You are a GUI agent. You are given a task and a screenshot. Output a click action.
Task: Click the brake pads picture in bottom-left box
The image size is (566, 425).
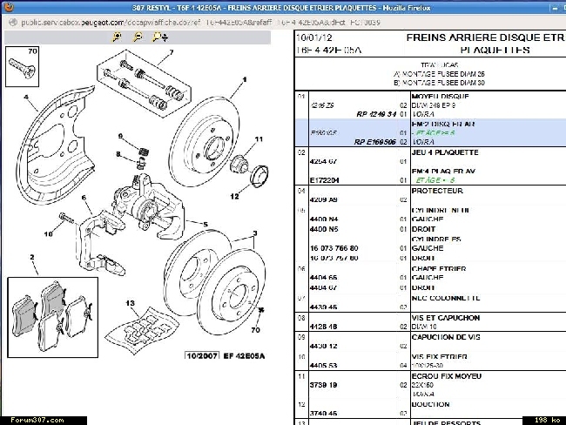tap(52, 317)
